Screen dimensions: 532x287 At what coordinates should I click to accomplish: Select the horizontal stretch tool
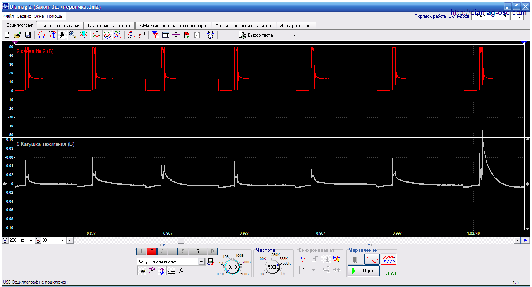(41, 35)
